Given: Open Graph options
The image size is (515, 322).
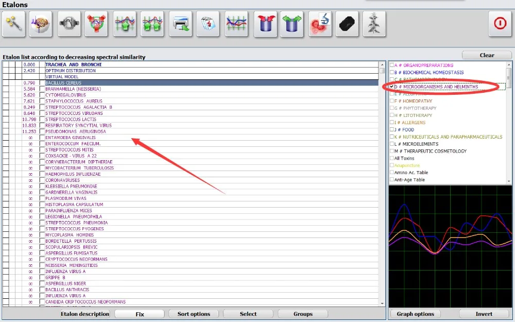Looking at the screenshot, I should click(415, 314).
